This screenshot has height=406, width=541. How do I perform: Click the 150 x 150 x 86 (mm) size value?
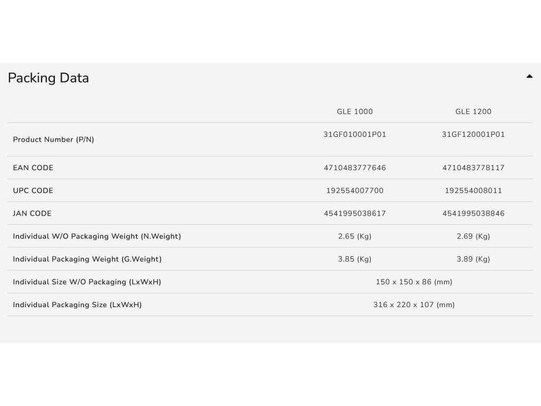click(x=414, y=282)
